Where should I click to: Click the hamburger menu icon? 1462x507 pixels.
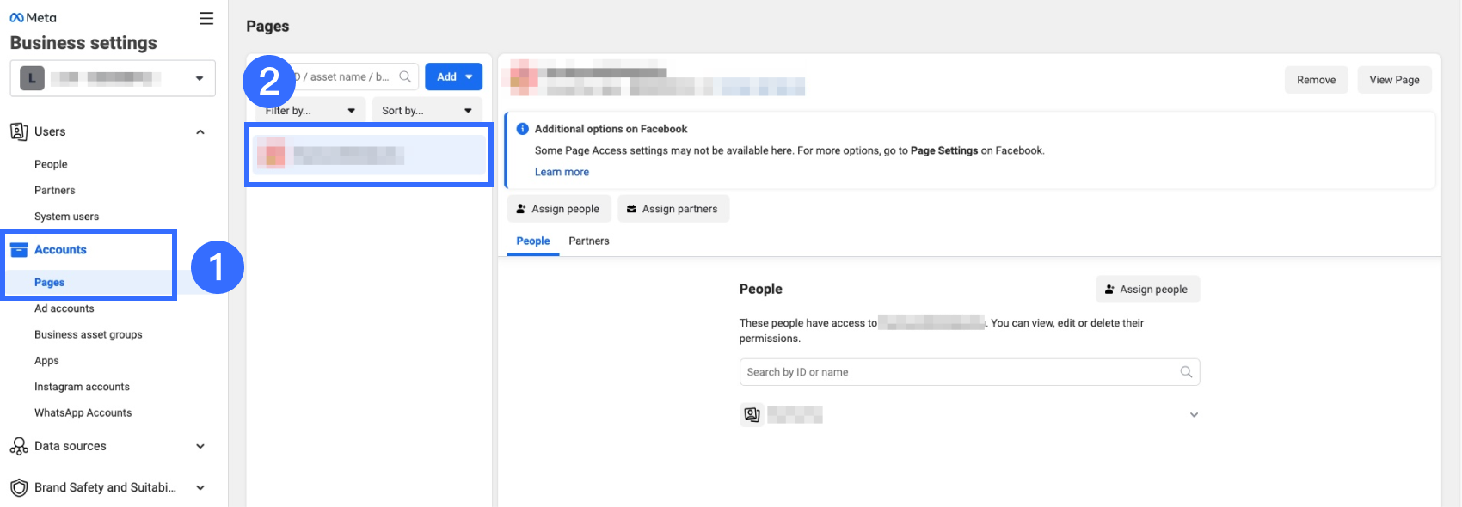[x=206, y=18]
